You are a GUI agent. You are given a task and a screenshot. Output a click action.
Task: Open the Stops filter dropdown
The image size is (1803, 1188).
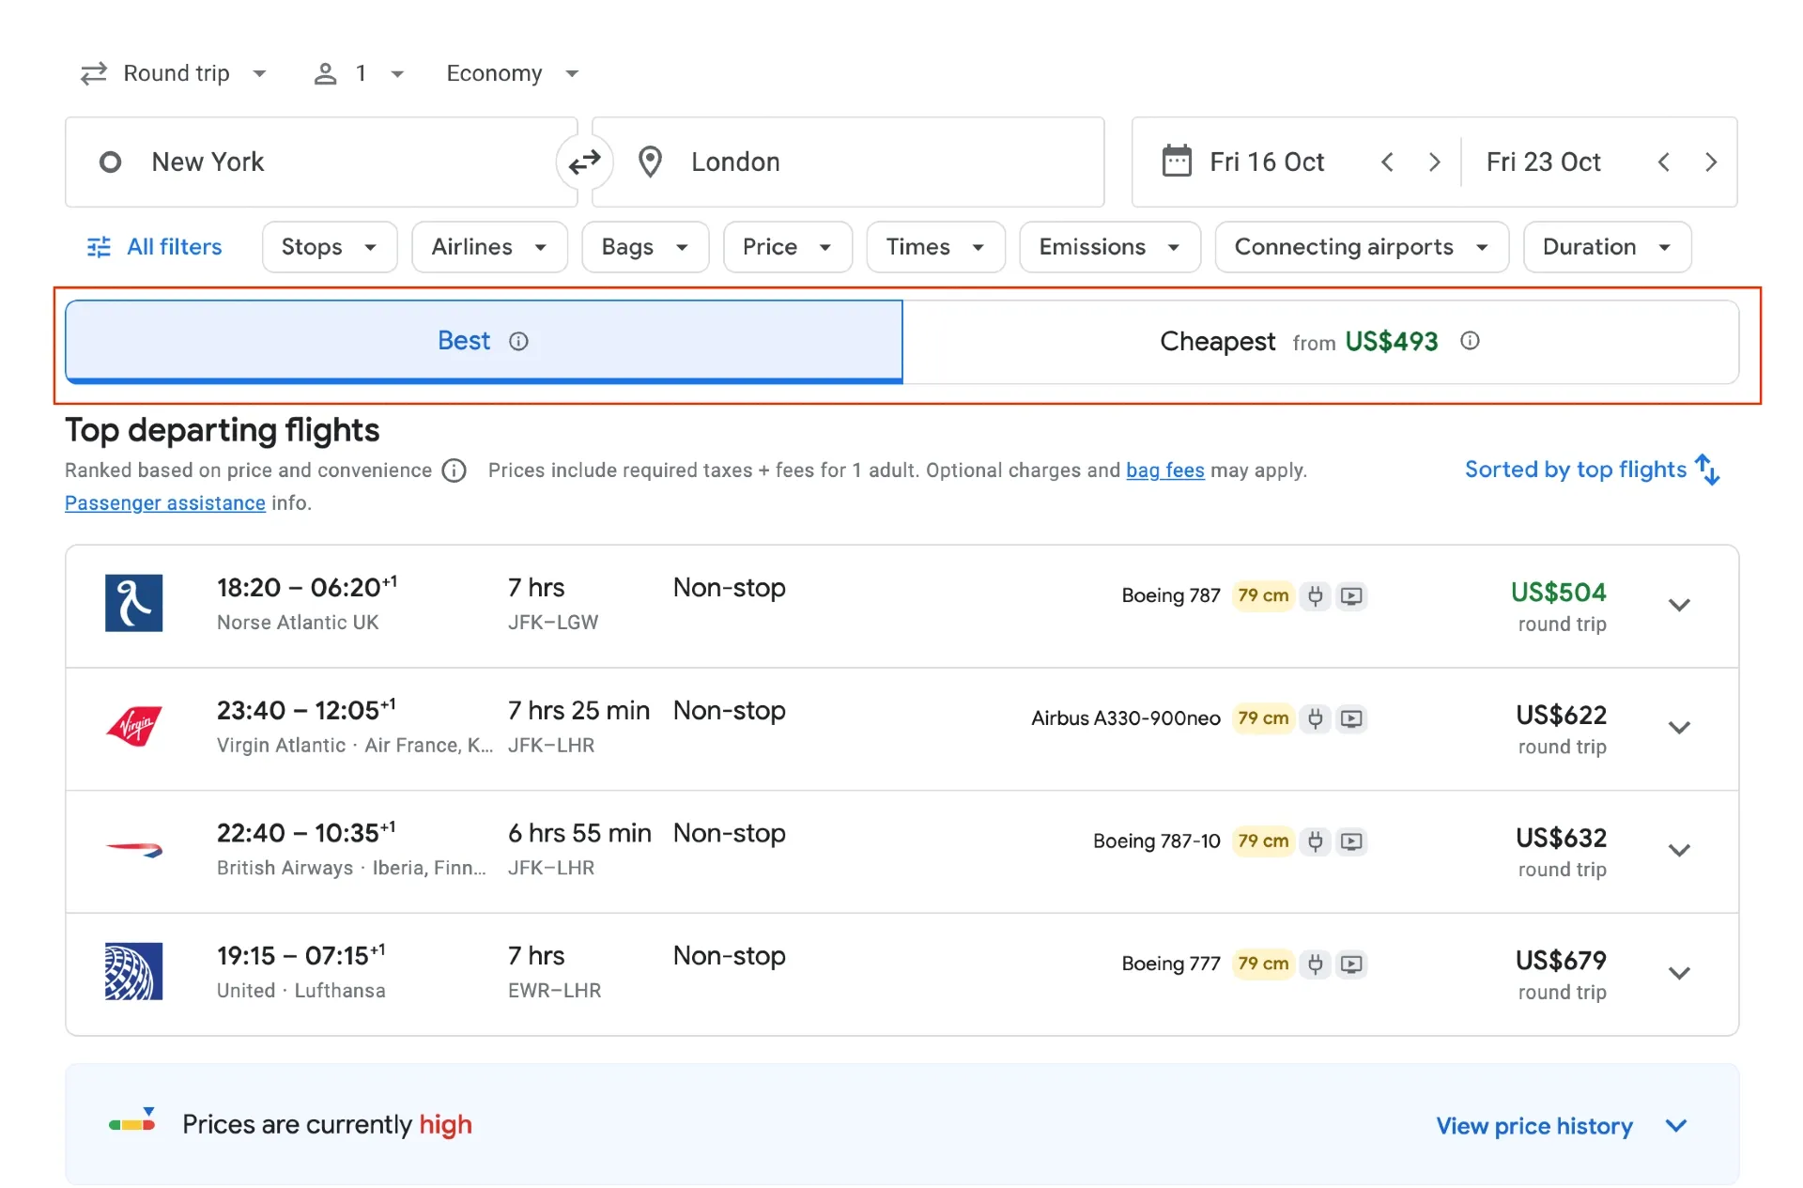(329, 247)
